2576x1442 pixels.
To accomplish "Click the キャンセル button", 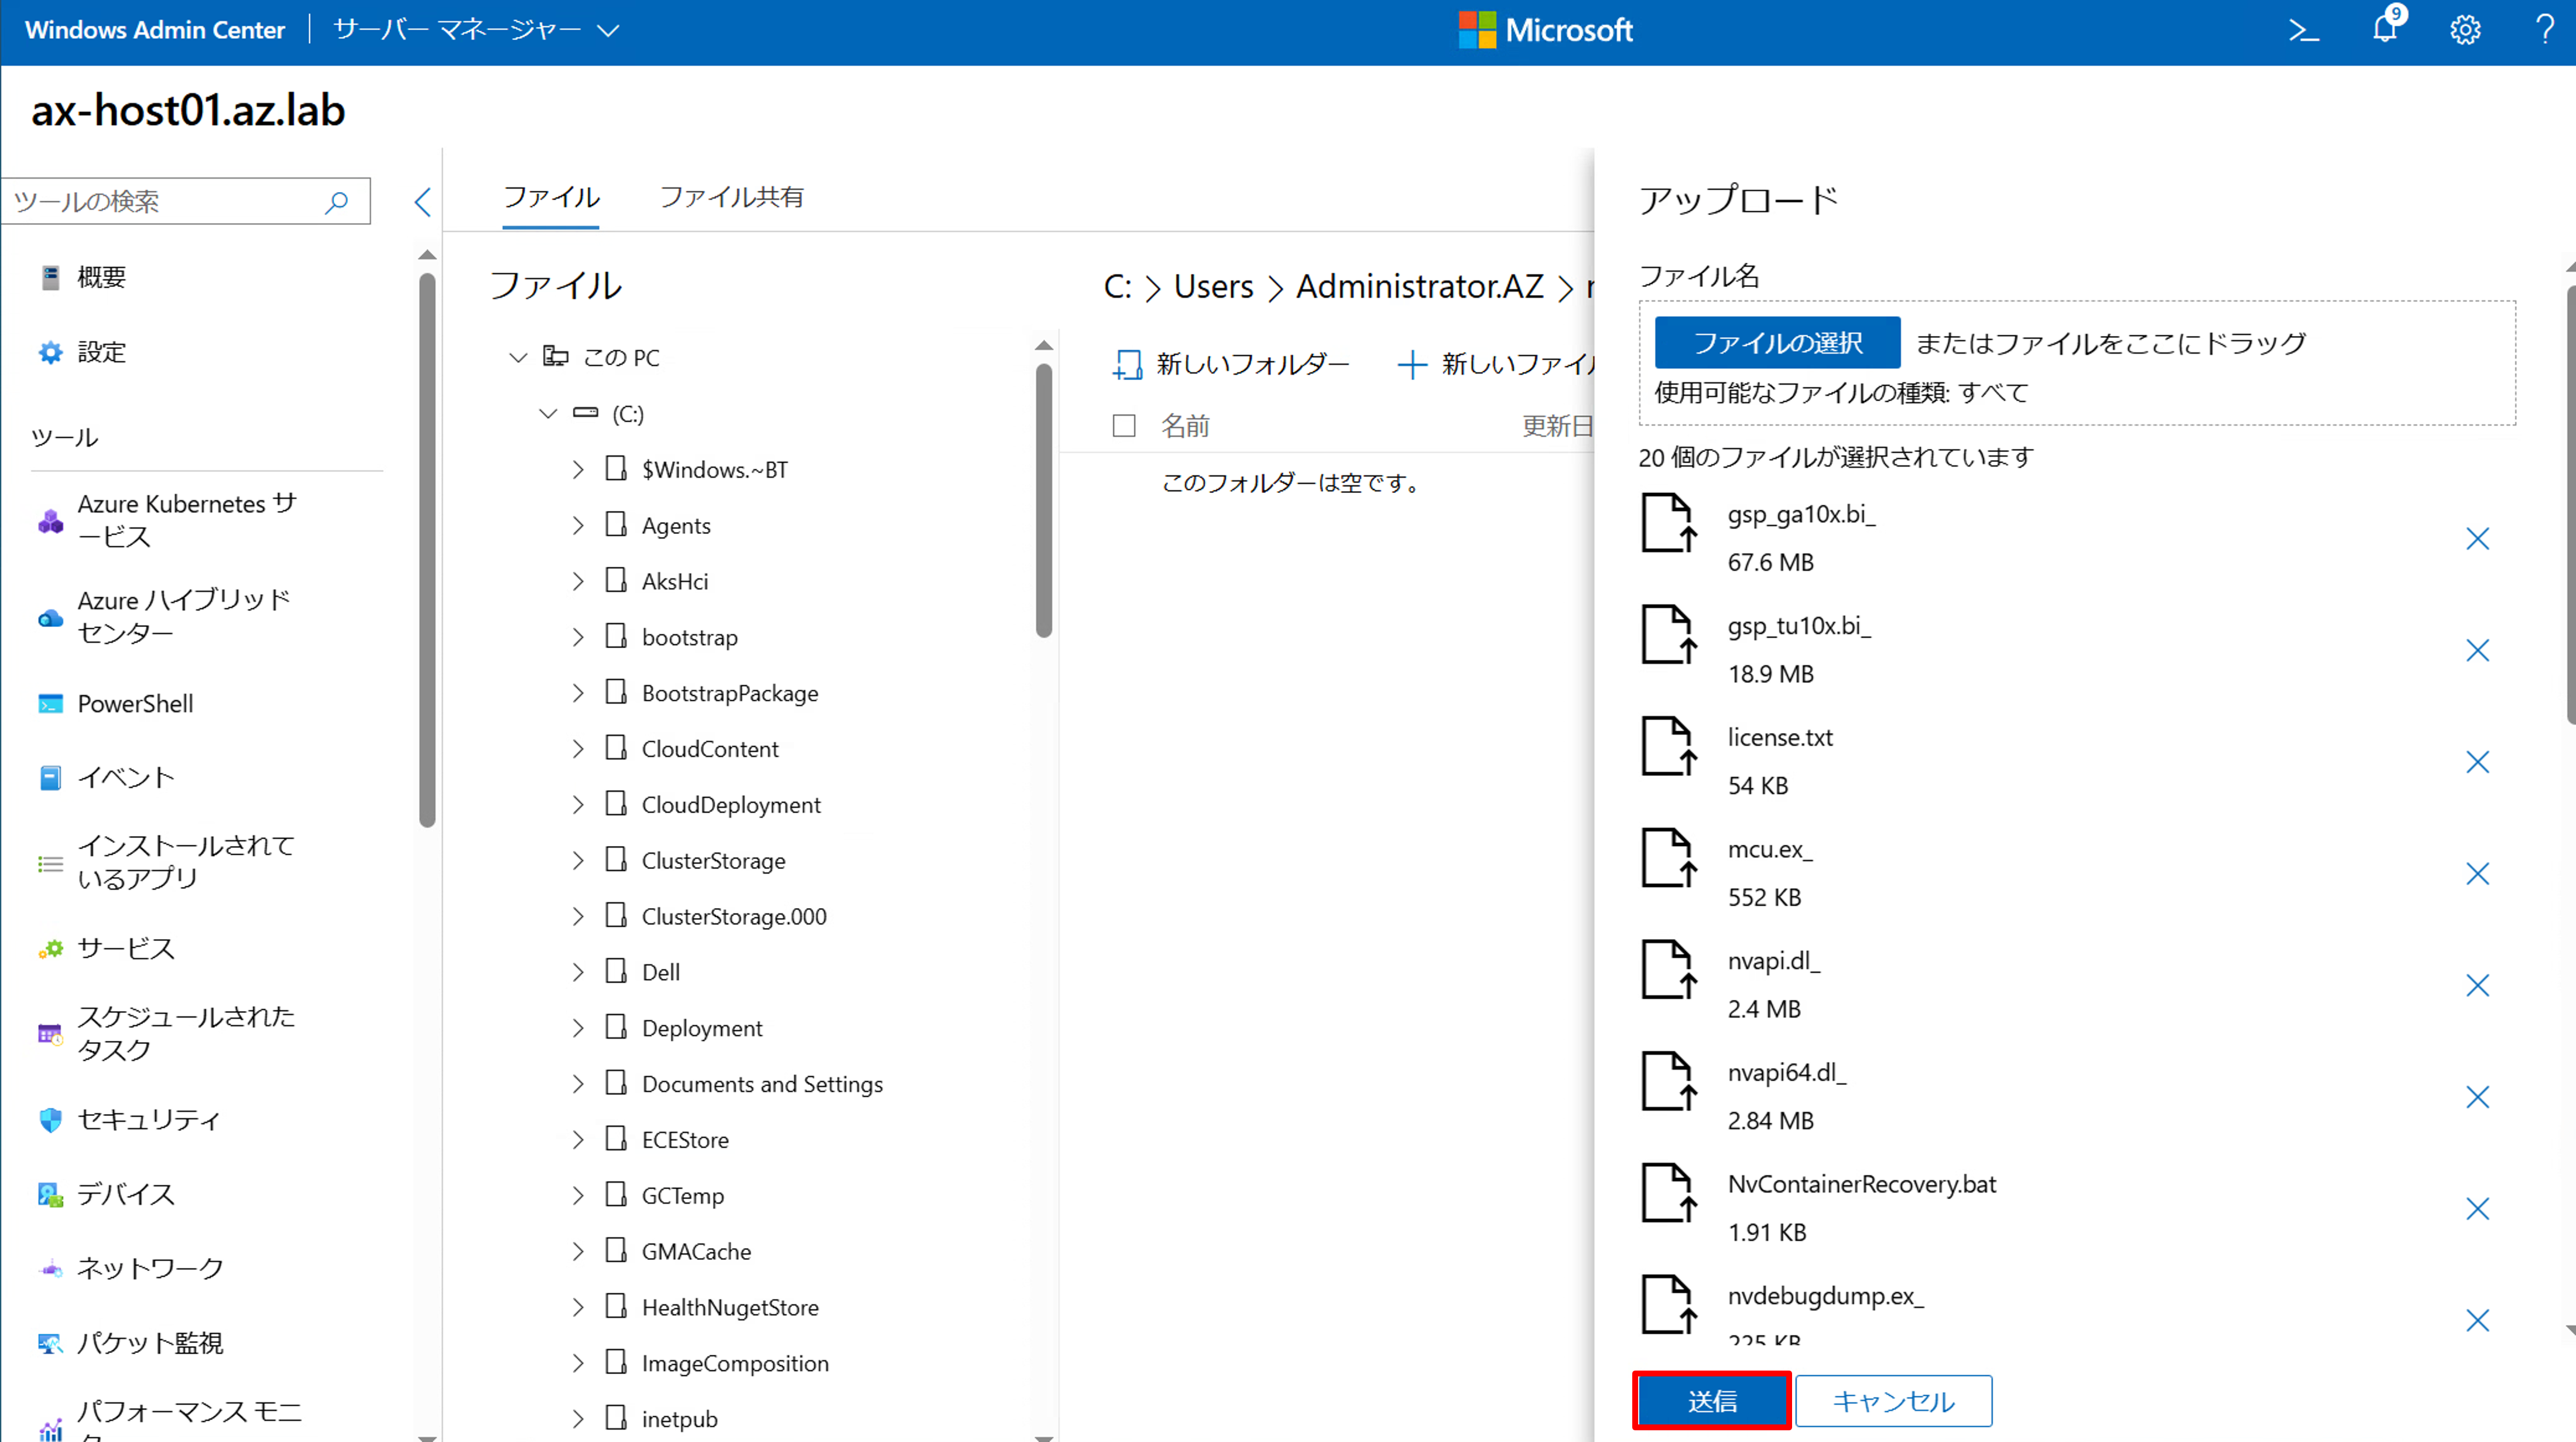I will tap(1893, 1401).
